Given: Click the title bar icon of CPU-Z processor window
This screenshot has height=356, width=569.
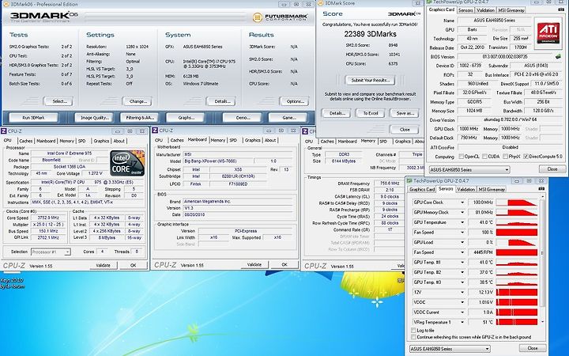Looking at the screenshot, I should point(4,131).
